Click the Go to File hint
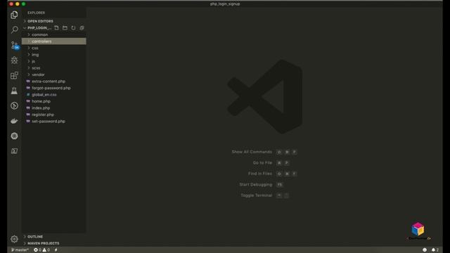 coord(262,162)
